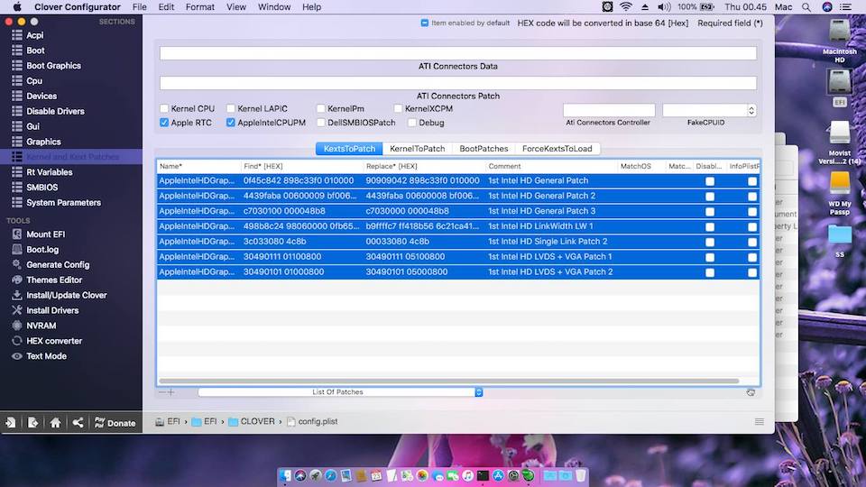Click the ATI Connectors Data input field
Image resolution: width=866 pixels, height=487 pixels.
click(x=458, y=53)
